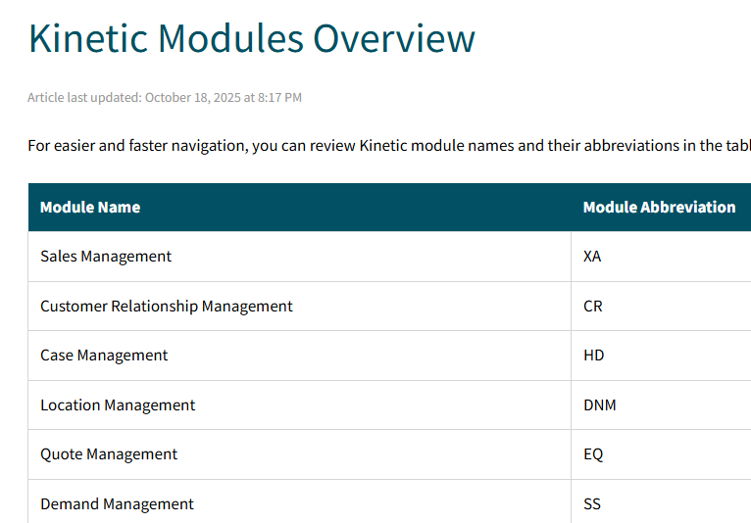Screen dimensions: 751x523
Task: Click the Module Name column header
Action: (90, 208)
